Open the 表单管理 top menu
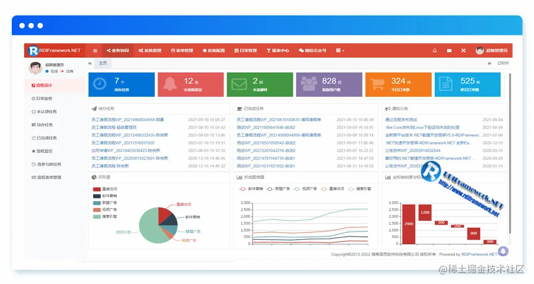Screen dimensions: 534x284 pyautogui.click(x=182, y=51)
